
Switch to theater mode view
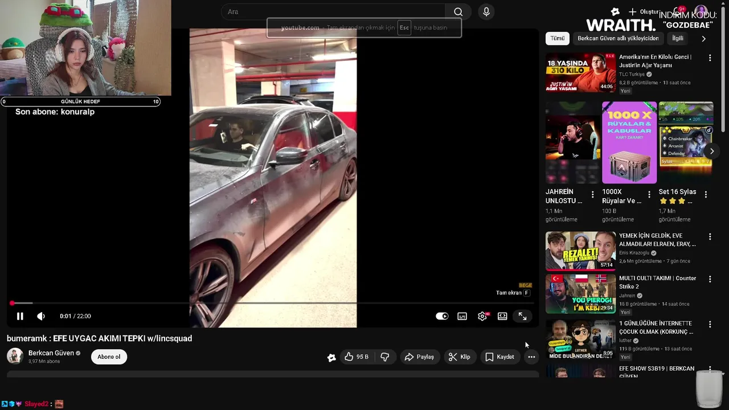pyautogui.click(x=502, y=316)
